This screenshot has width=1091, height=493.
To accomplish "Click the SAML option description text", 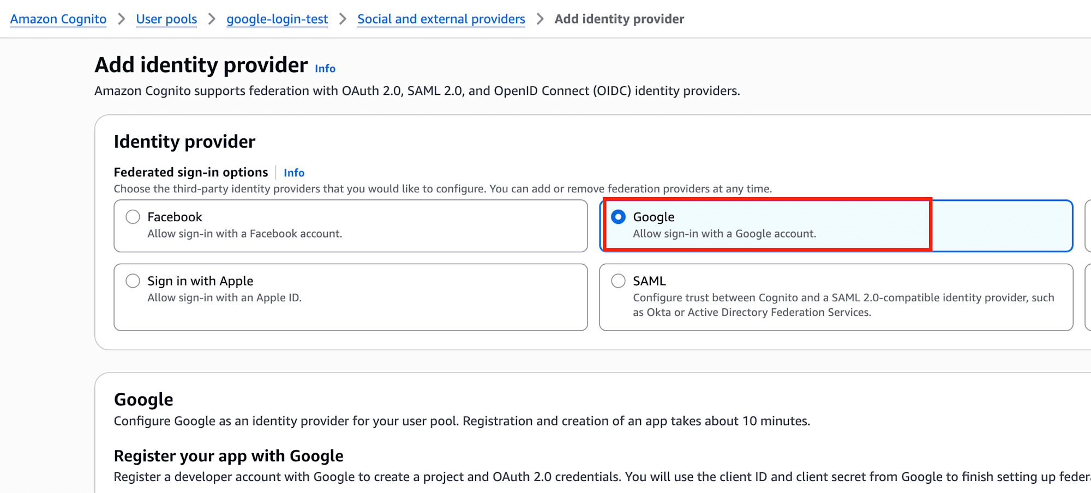I will (x=843, y=305).
